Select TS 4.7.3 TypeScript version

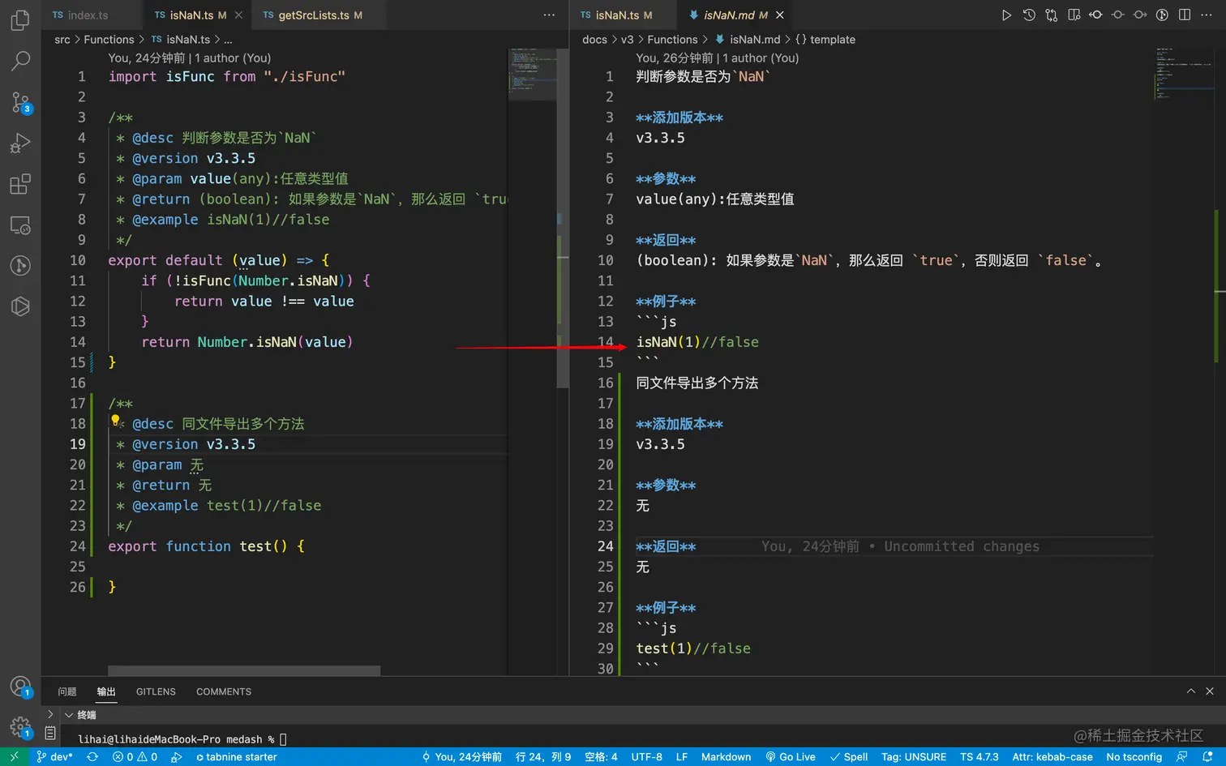[980, 757]
